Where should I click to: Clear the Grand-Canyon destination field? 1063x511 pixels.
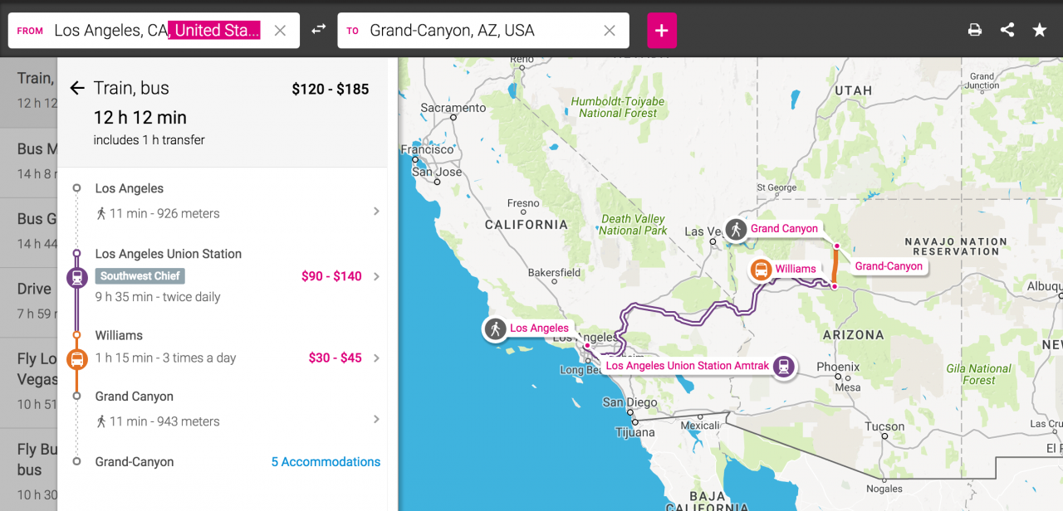pos(610,31)
